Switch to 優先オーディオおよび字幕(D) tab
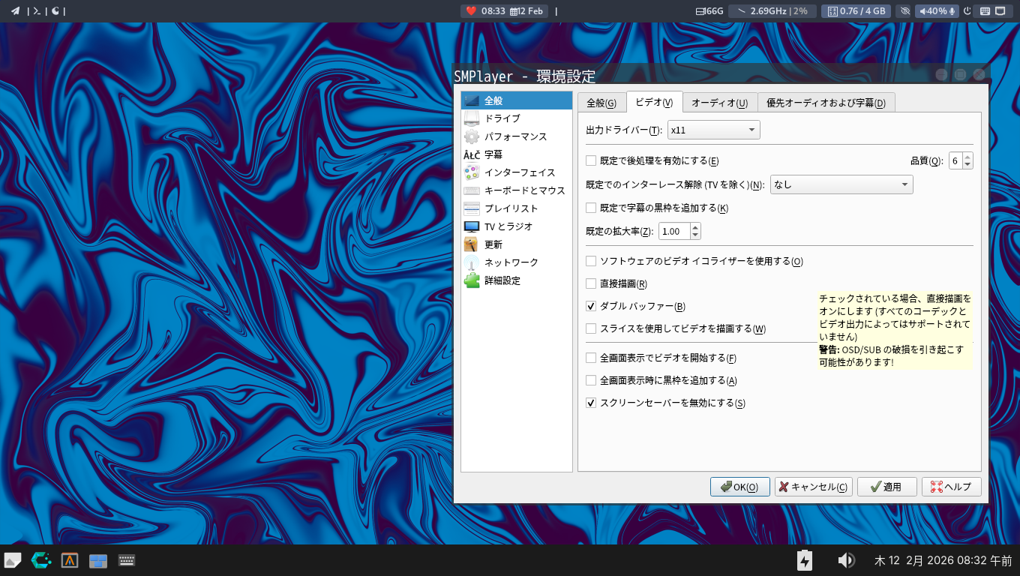1020x576 pixels. pyautogui.click(x=826, y=103)
